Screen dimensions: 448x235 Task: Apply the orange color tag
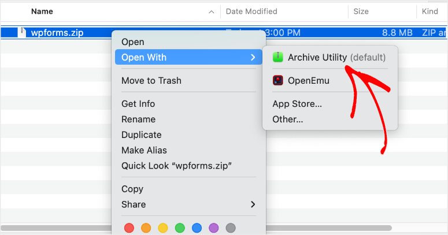pos(146,228)
